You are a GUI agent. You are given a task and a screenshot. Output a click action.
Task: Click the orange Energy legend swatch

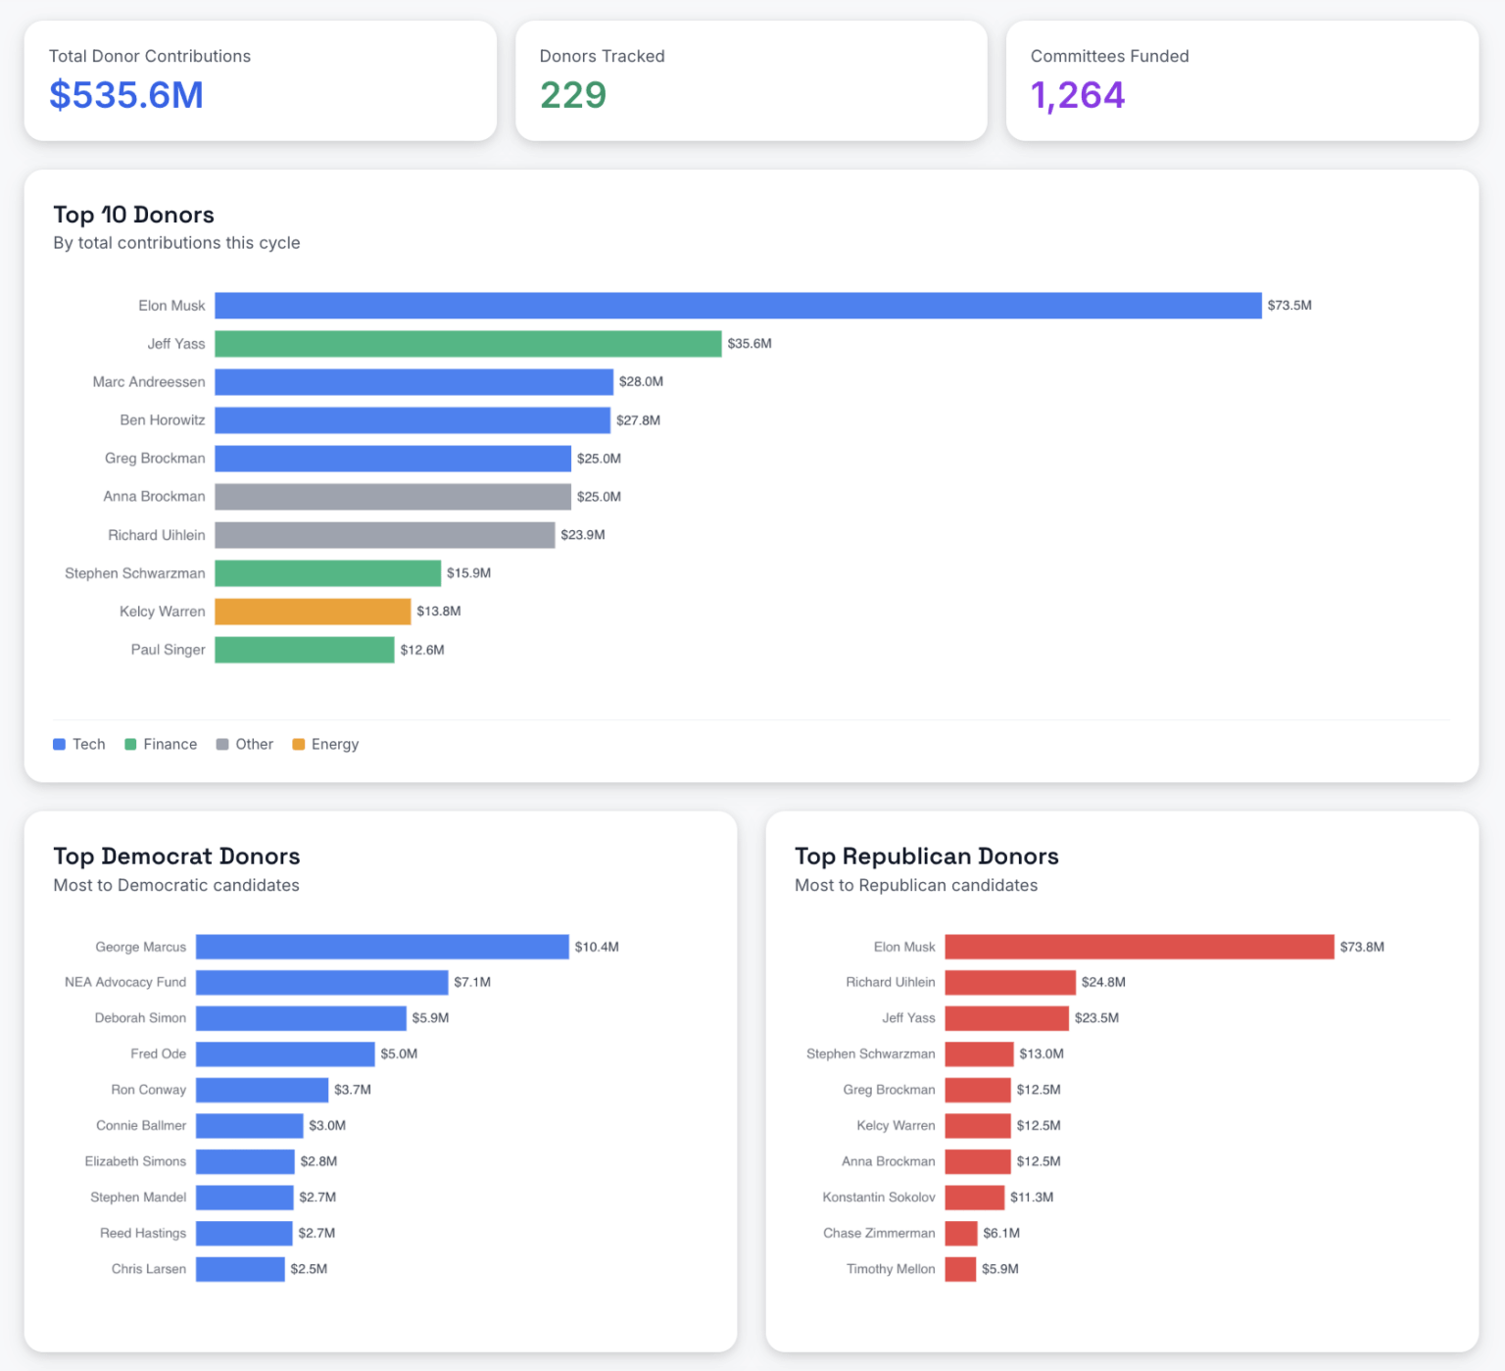(x=299, y=745)
